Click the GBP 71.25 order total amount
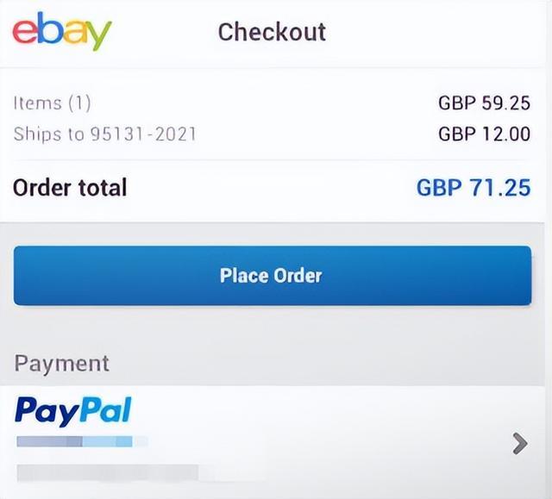This screenshot has height=499, width=552. coord(474,187)
